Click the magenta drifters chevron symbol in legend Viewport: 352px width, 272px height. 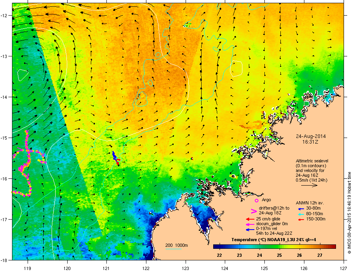coord(254,211)
